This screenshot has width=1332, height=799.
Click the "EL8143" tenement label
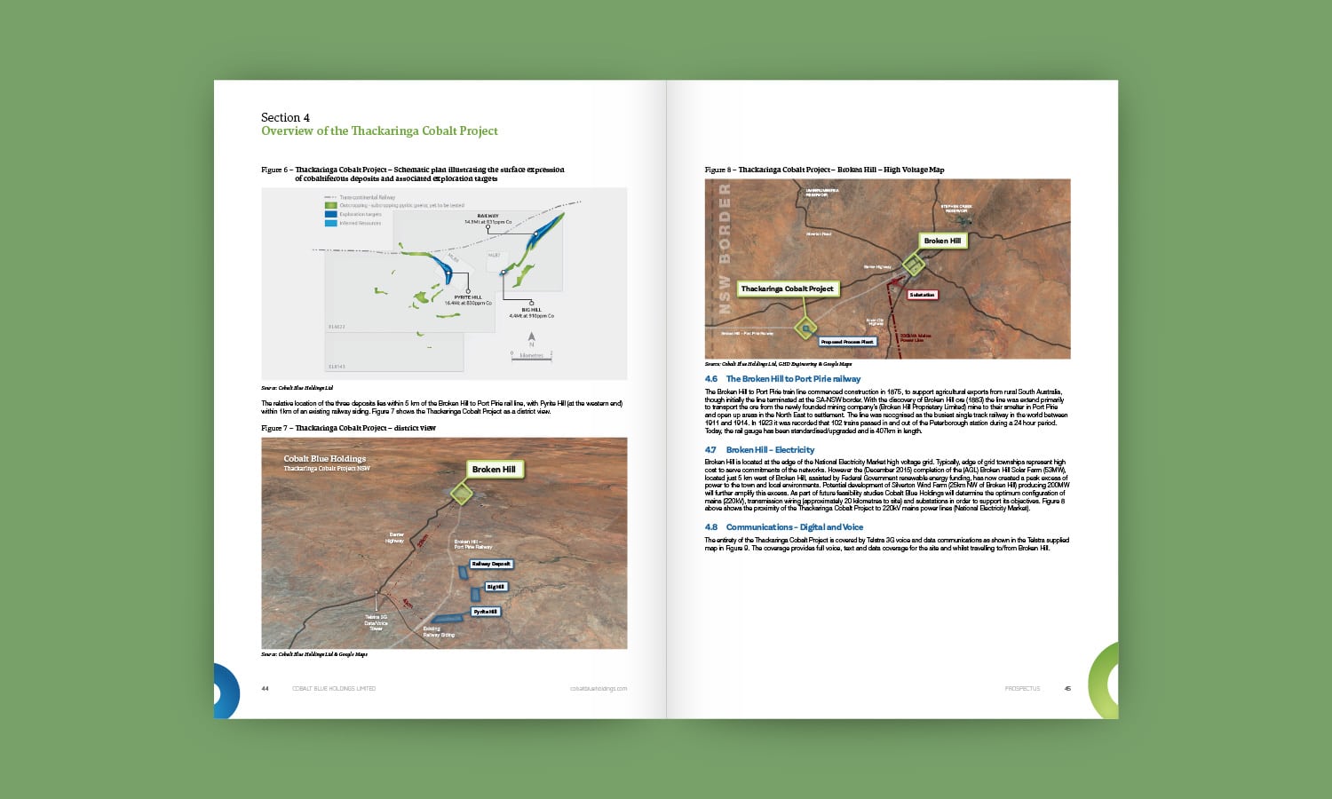[x=337, y=367]
